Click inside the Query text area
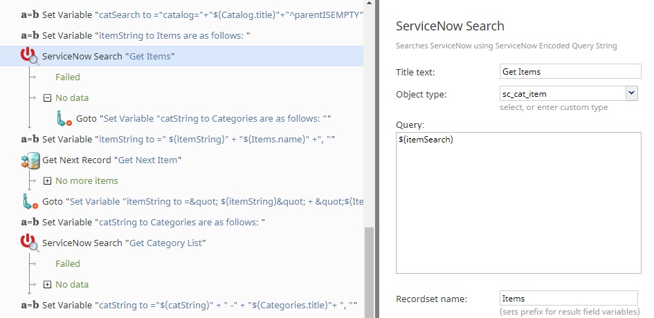 tap(518, 203)
